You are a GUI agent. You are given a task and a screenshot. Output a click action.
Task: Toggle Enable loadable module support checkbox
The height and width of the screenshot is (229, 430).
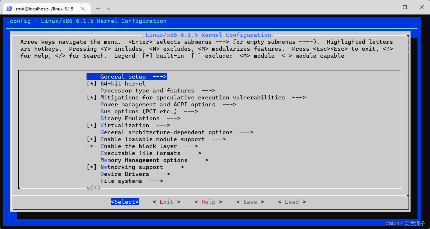click(92, 139)
